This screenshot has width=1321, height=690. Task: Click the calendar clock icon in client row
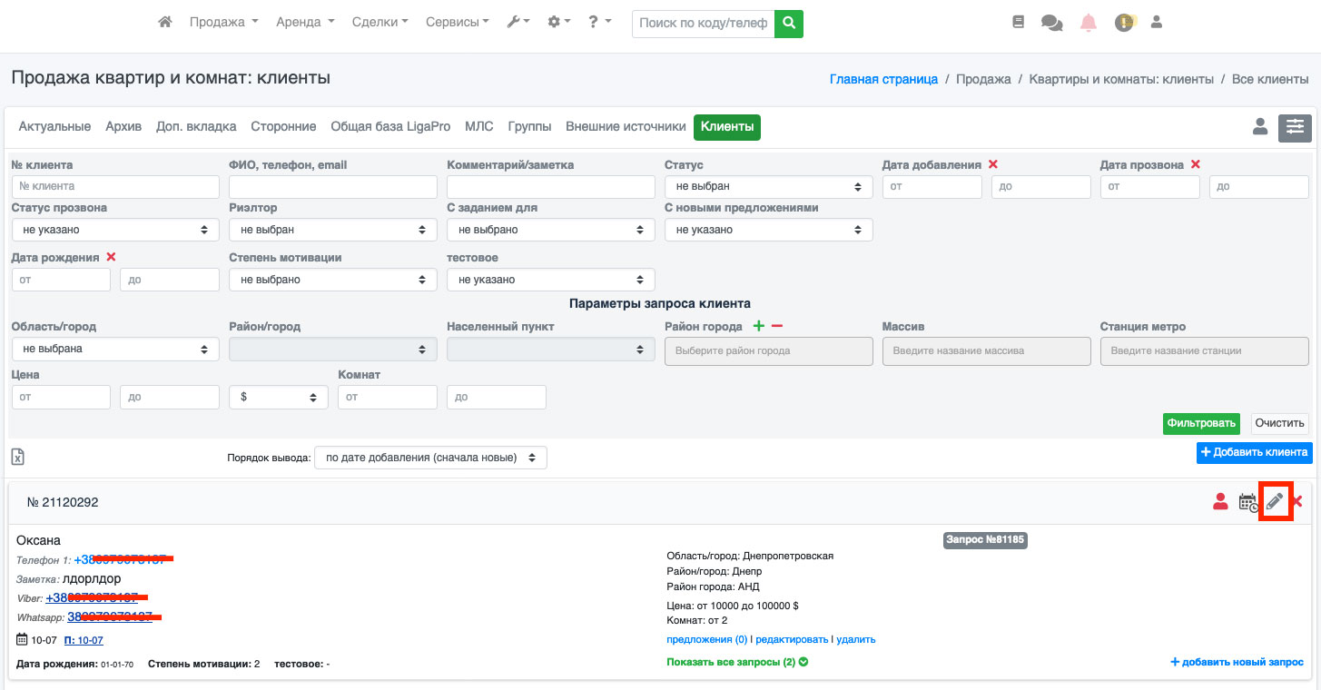1248,502
